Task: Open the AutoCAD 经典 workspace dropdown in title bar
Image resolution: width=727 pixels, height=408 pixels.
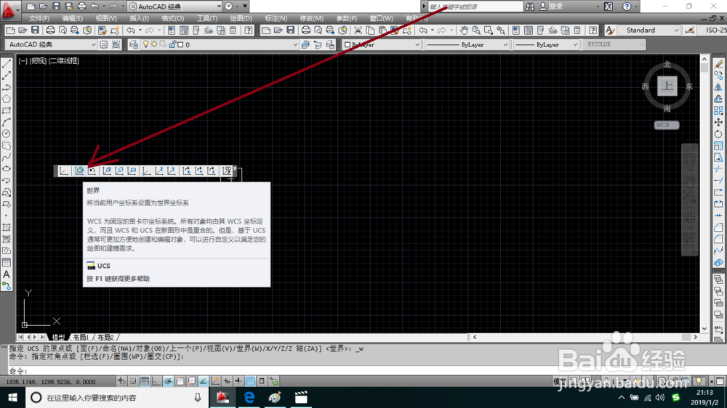Action: 174,7
